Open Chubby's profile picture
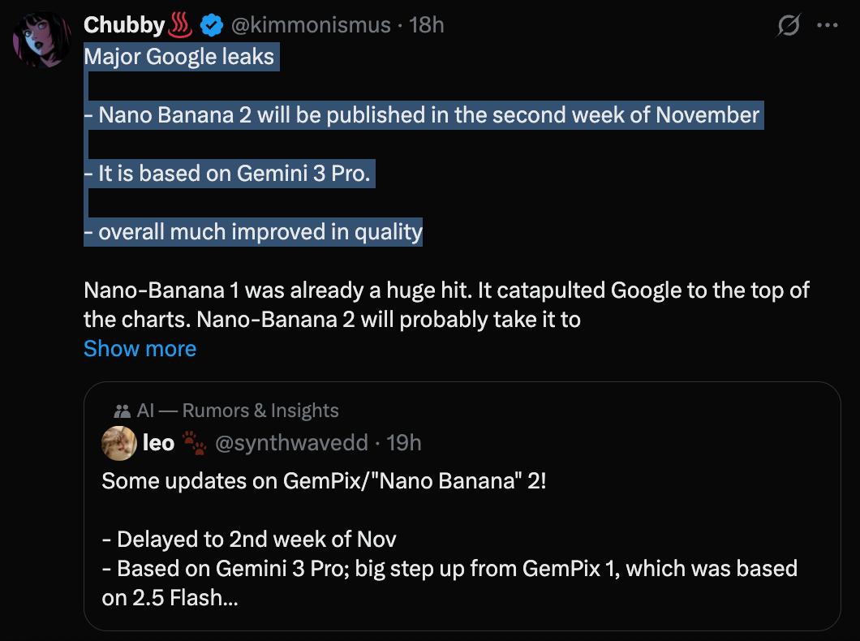This screenshot has height=641, width=860. (41, 40)
